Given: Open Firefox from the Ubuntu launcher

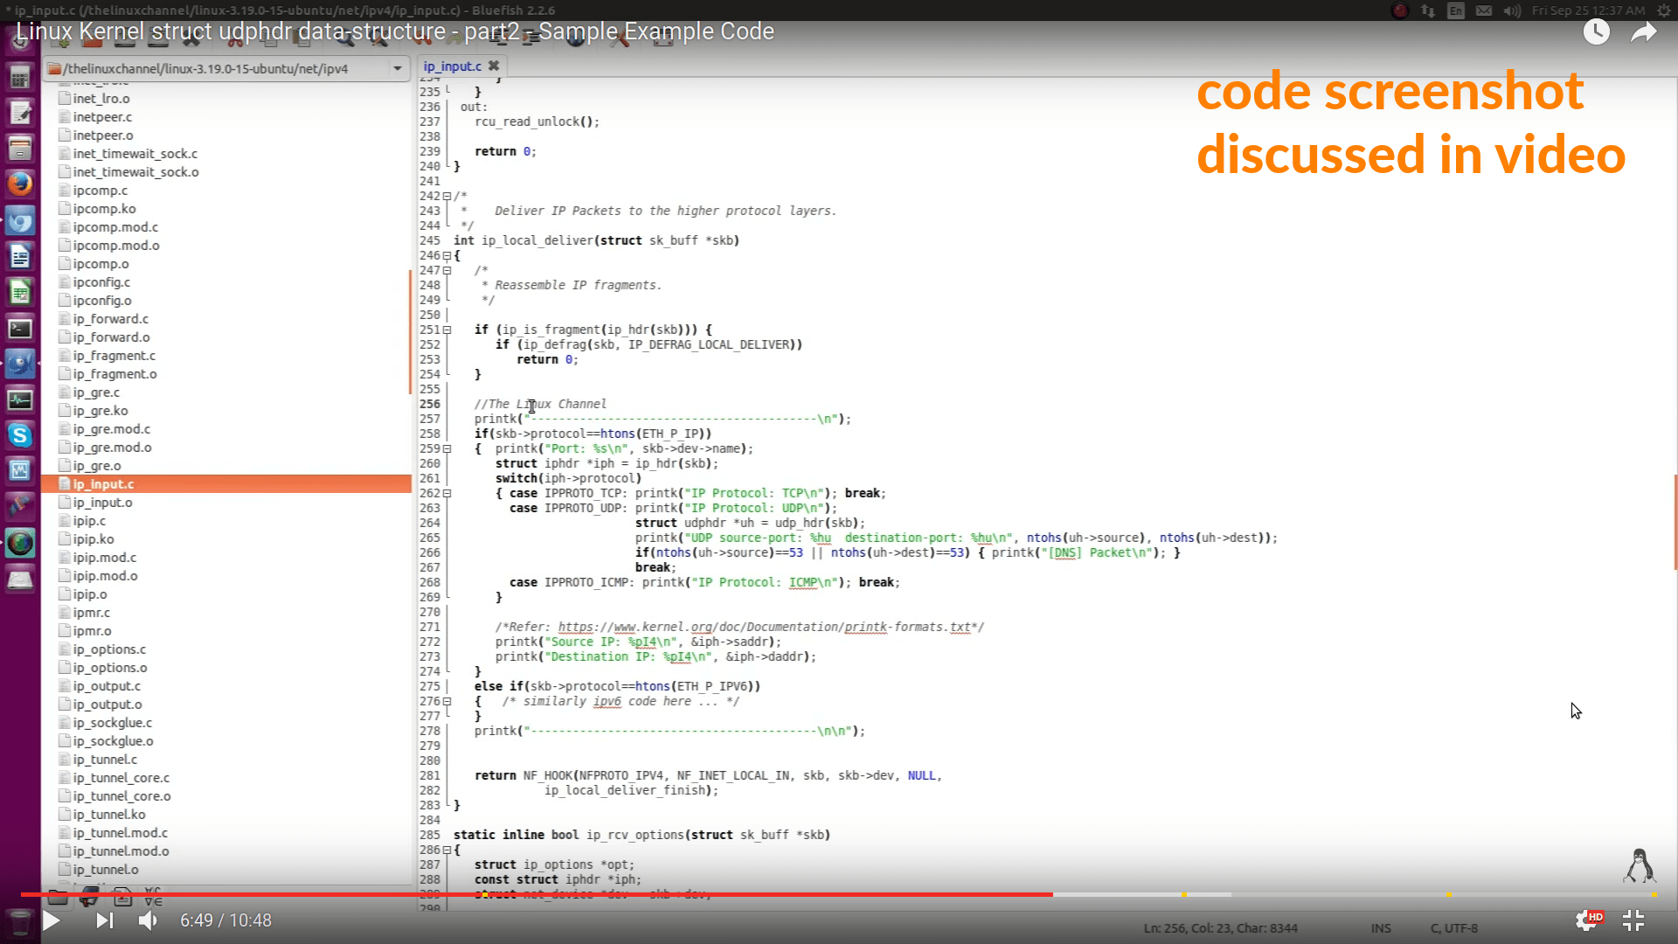Looking at the screenshot, I should 20,184.
